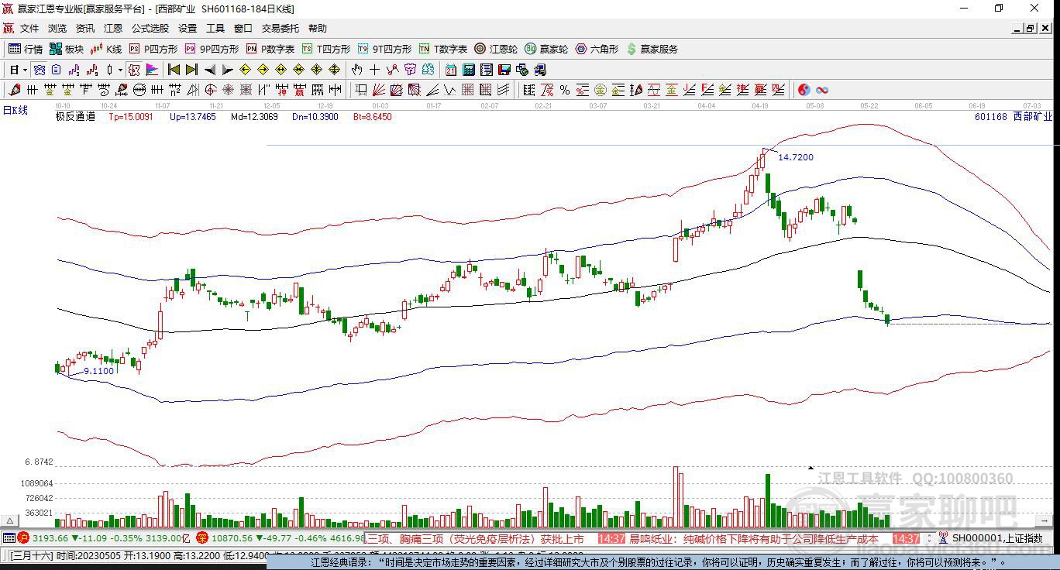Open the 文件 menu
The width and height of the screenshot is (1060, 570).
(29, 28)
